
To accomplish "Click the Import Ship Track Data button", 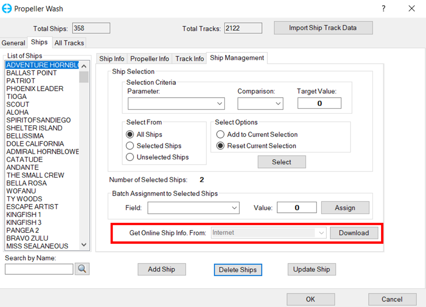I will pos(323,28).
